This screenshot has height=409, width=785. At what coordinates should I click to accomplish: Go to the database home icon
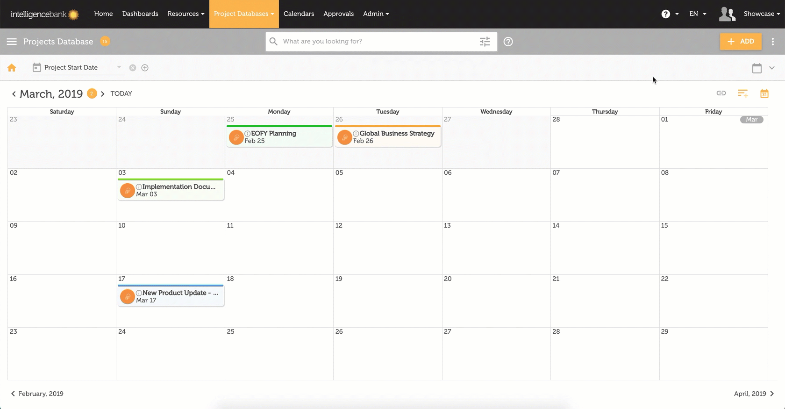12,68
